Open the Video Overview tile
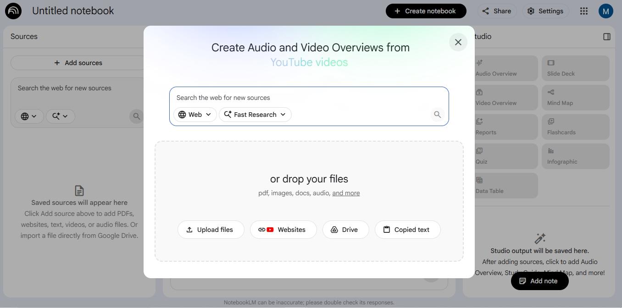 click(504, 98)
